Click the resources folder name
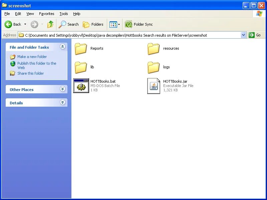Viewport: 267px width, 200px height. pos(171,48)
